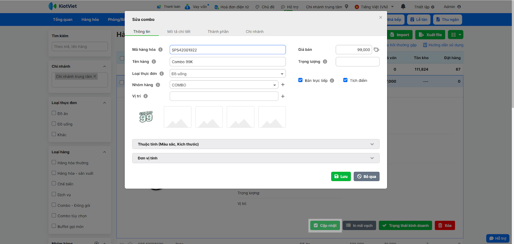Open Hoá đơn điện tử invoice icon
The height and width of the screenshot is (244, 514).
point(217,7)
